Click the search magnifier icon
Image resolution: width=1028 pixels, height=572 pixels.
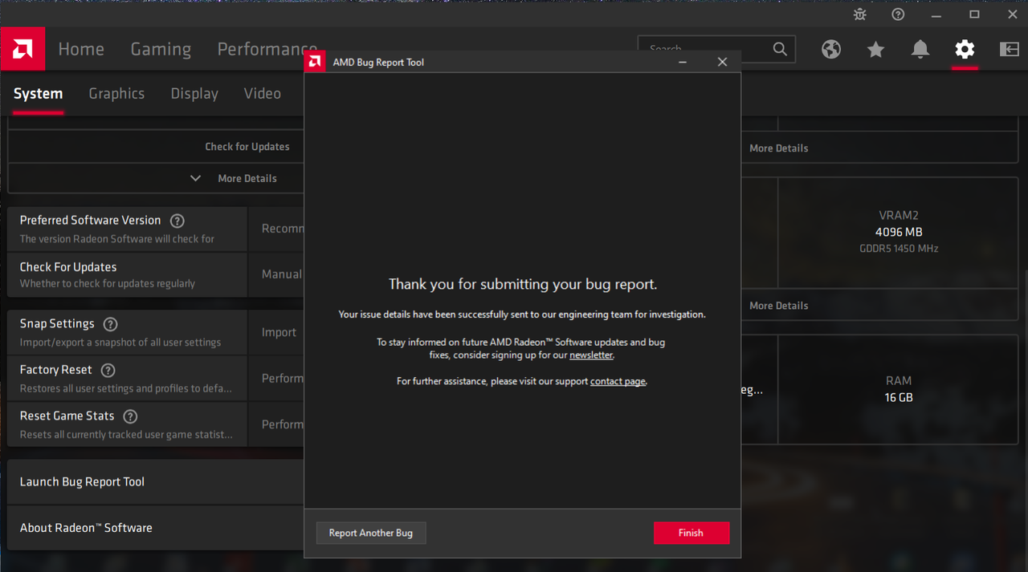[x=780, y=49]
